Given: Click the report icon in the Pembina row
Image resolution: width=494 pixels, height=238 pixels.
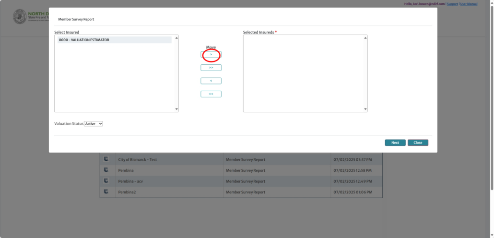Looking at the screenshot, I should tap(106, 170).
